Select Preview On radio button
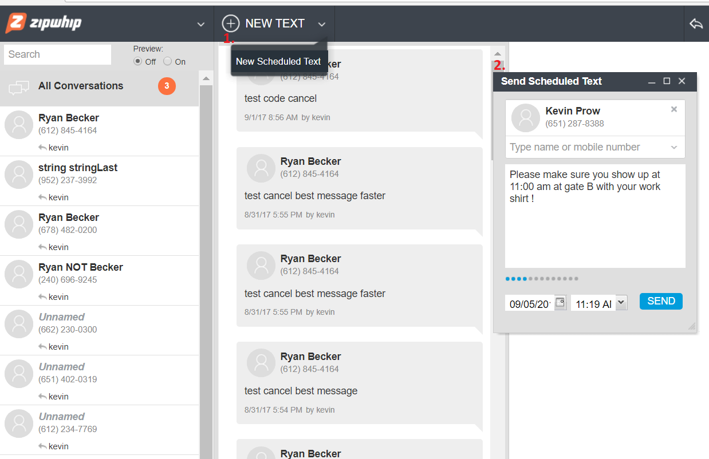The image size is (709, 459). pos(167,61)
